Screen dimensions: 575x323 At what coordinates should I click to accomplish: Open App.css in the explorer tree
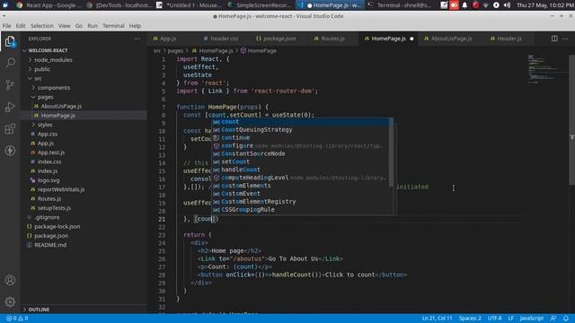point(48,134)
